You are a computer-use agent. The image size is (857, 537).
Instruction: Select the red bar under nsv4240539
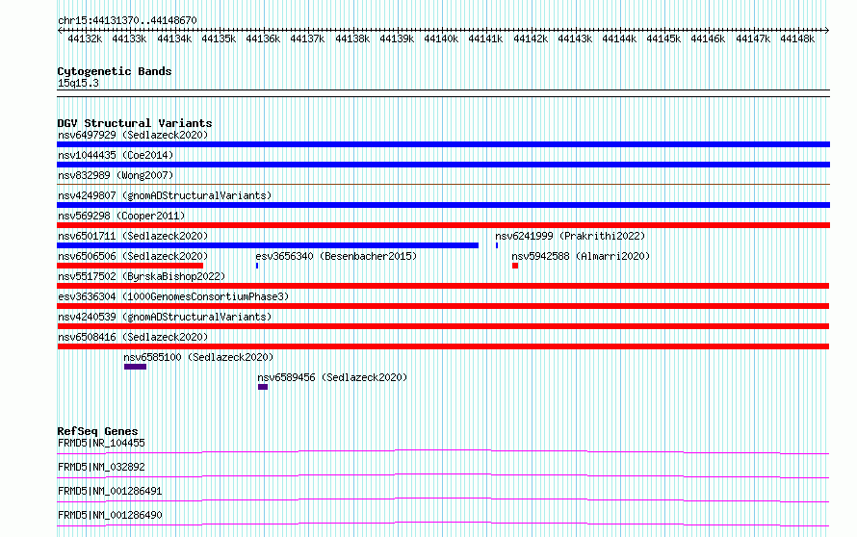(x=443, y=326)
